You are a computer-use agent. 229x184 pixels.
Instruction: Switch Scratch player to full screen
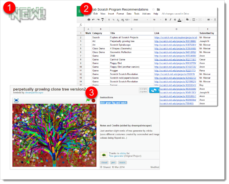coord(16,100)
